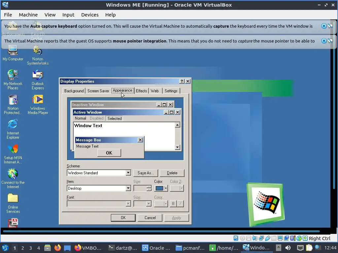Click the VirtualBox display status icon
338x253 pixels.
(x=280, y=238)
